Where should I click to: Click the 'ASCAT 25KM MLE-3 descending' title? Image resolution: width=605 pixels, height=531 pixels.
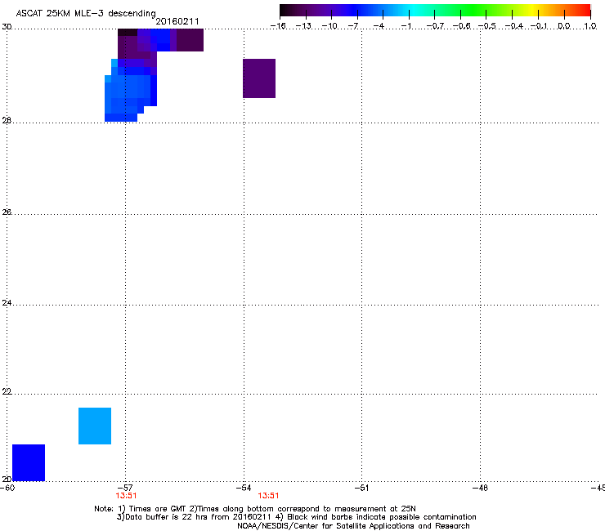click(x=86, y=14)
